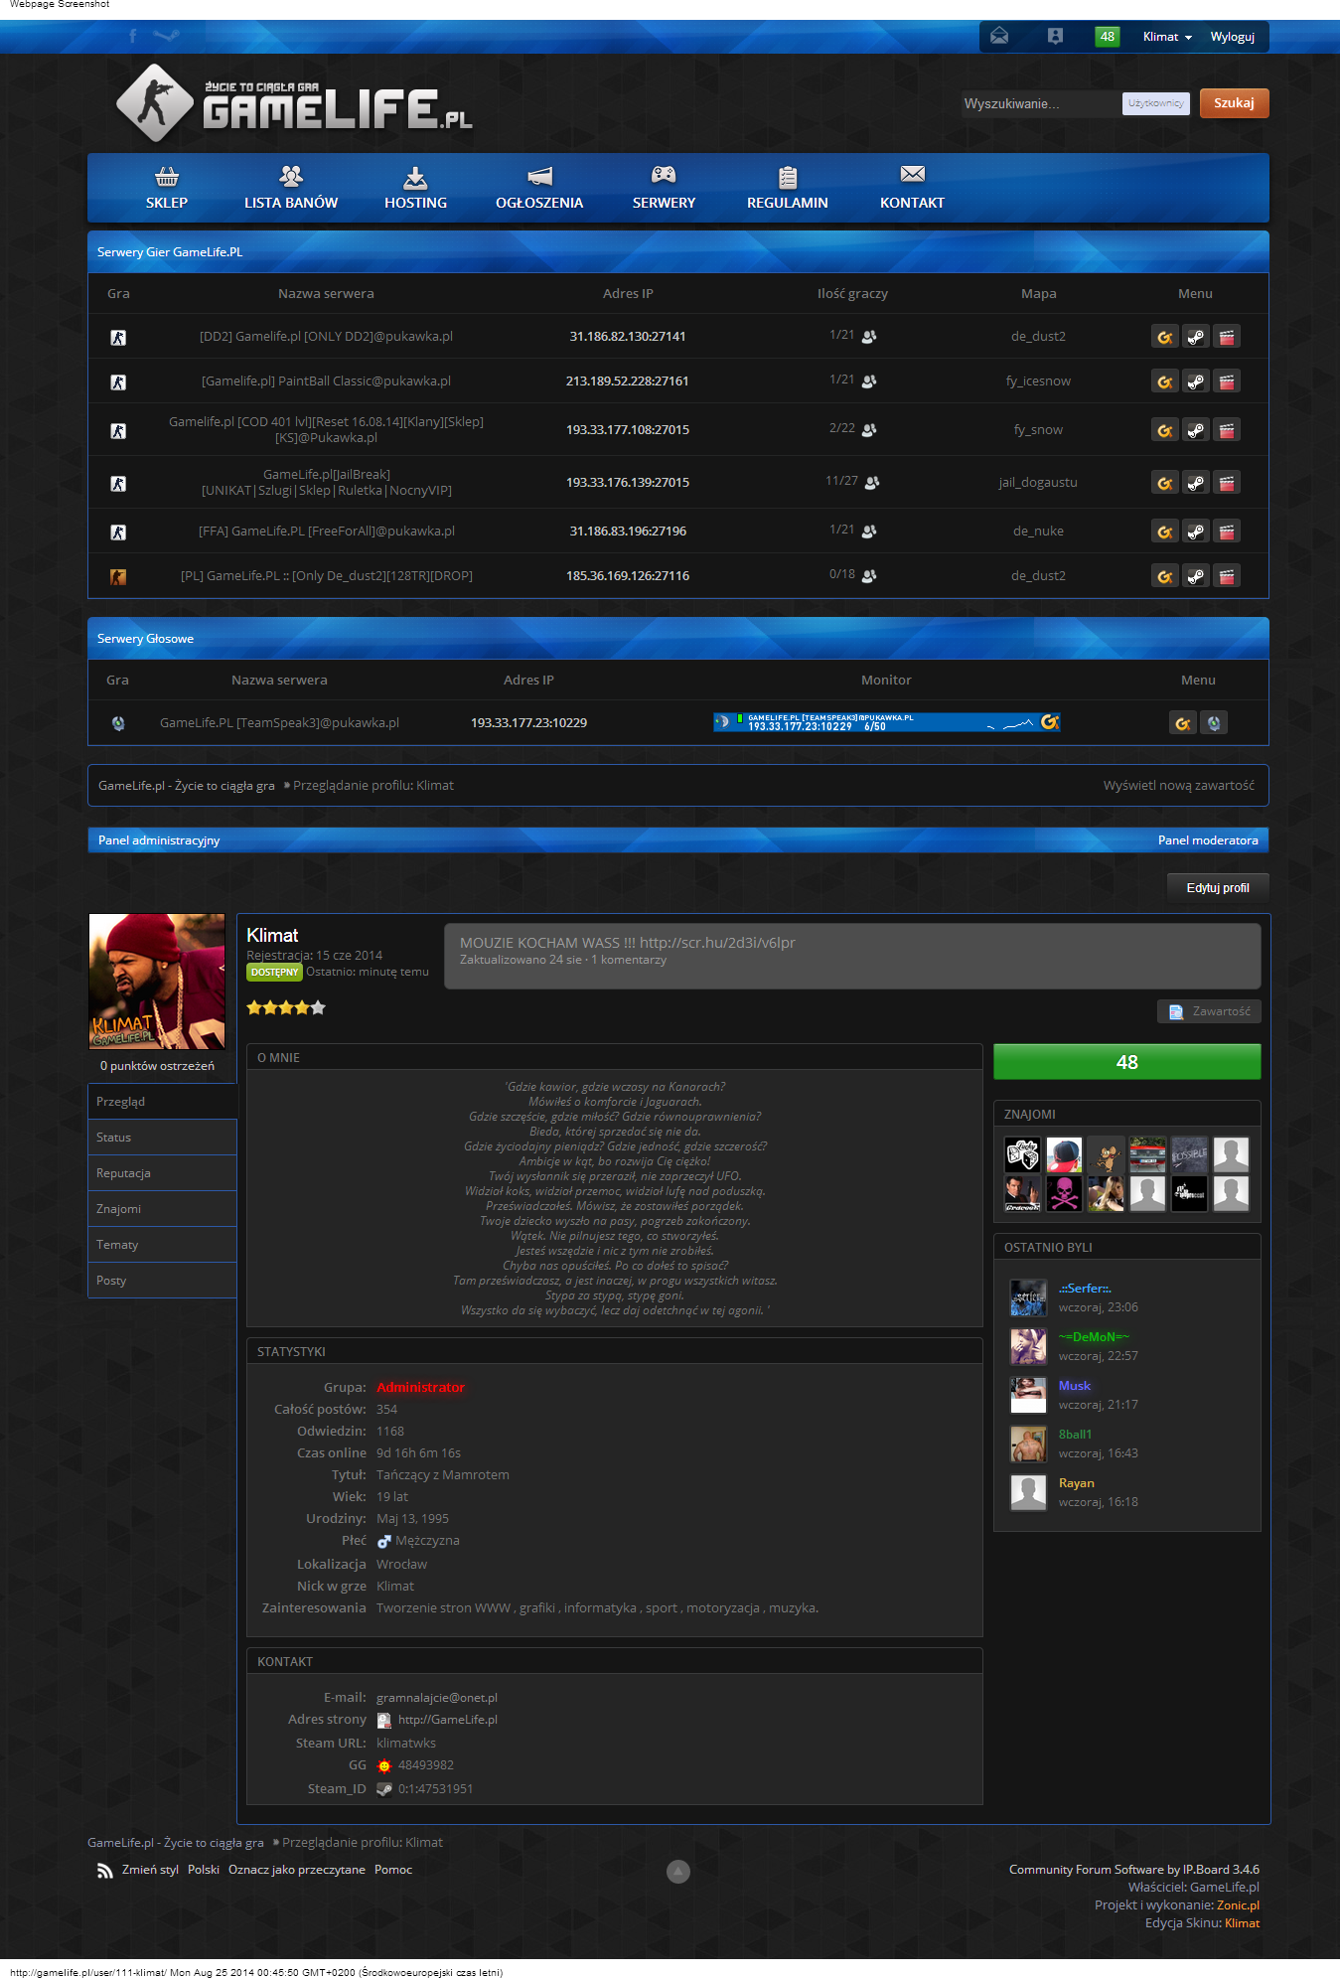Viewport: 1340px width, 1979px height.
Task: Click the 1 komentarzy status link
Action: click(x=629, y=960)
